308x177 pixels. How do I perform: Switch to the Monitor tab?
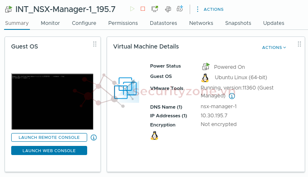click(x=50, y=23)
